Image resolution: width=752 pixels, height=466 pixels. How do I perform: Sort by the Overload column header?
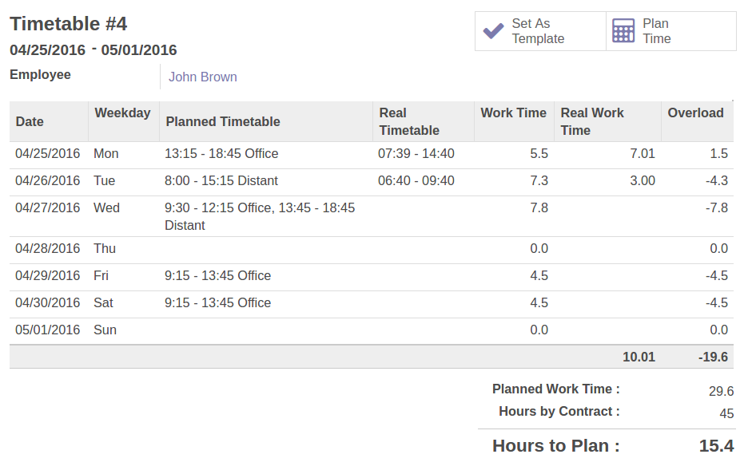tap(695, 113)
